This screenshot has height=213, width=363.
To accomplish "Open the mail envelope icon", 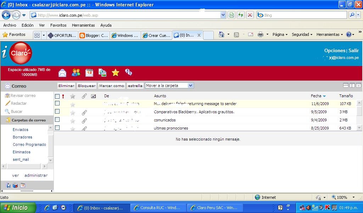I will [x=62, y=72].
